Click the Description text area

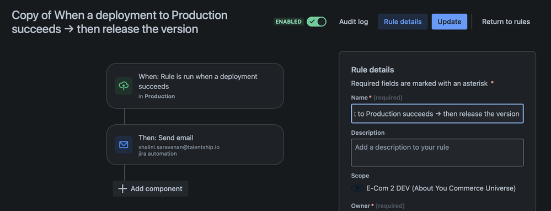437,152
